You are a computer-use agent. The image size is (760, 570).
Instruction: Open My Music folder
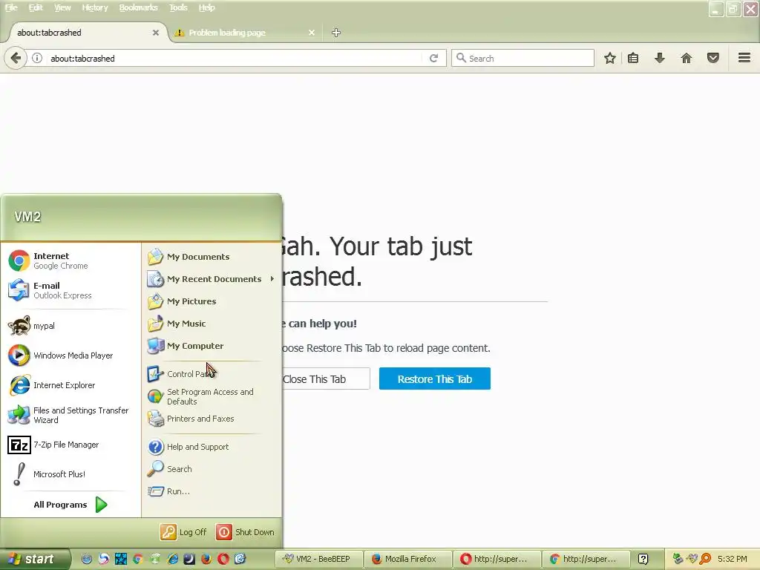212,324
